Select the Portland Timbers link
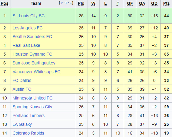The image size is (172, 137). [29, 116]
